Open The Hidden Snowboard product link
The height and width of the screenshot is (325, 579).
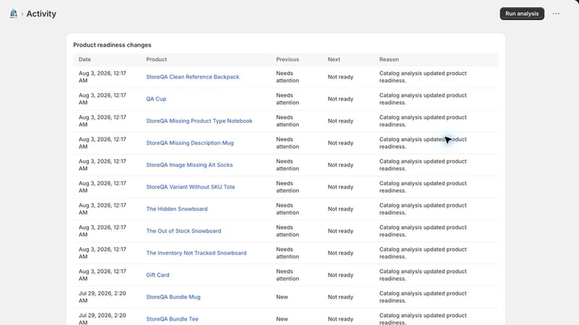click(x=177, y=209)
